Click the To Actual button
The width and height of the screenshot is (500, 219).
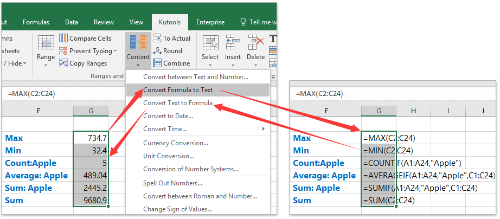171,38
